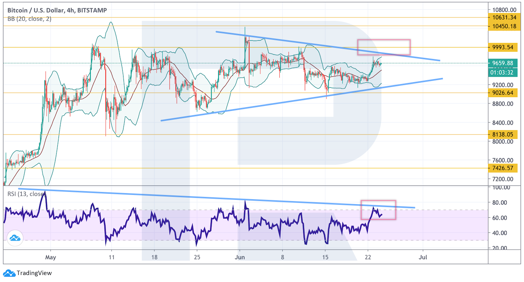Click the TradingView logo icon

[x=9, y=273]
